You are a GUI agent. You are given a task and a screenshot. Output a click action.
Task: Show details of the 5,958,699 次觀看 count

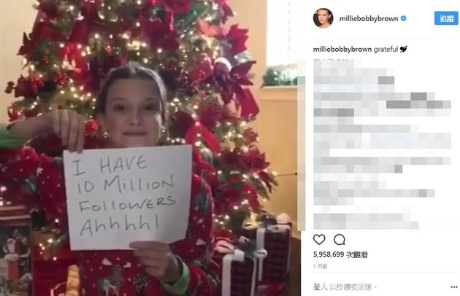point(340,254)
